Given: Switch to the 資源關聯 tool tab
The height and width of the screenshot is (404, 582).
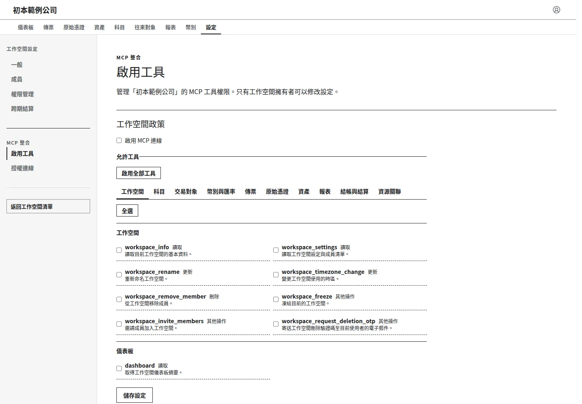Looking at the screenshot, I should coord(390,192).
